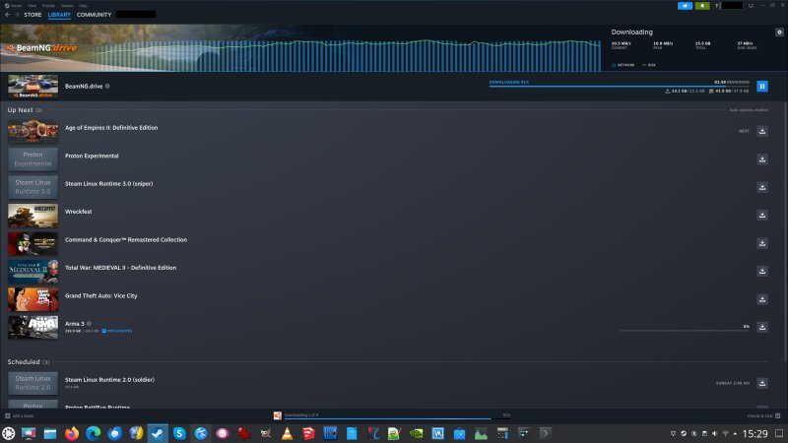Pause the BeamNG.drive download

tap(762, 87)
